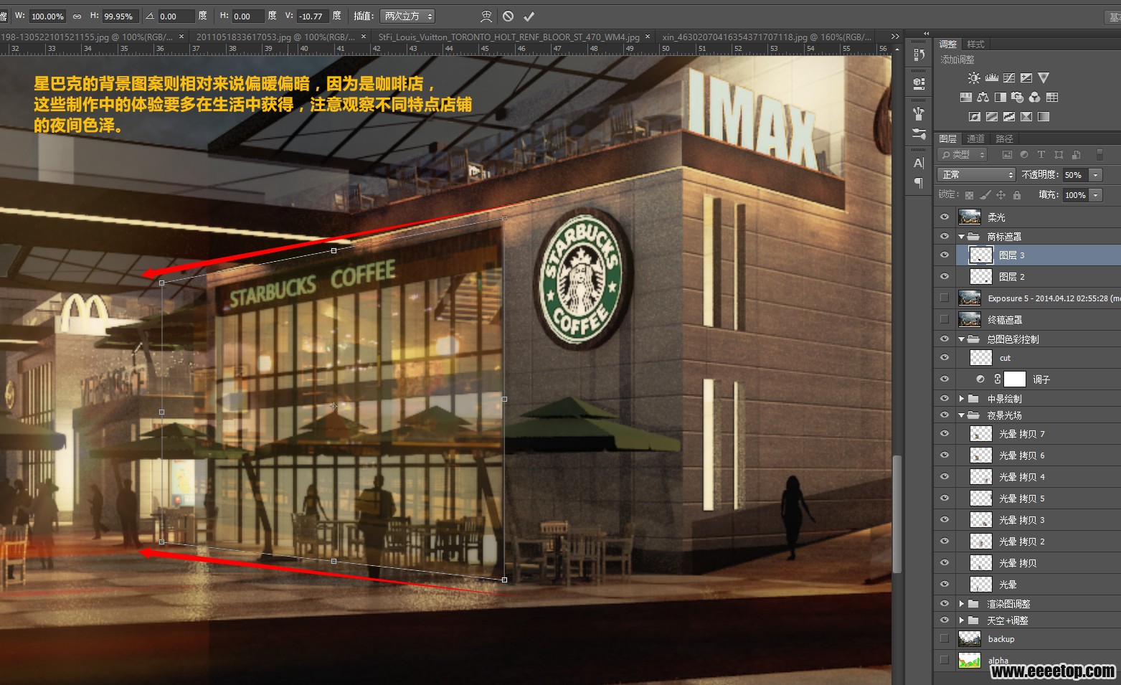Open the interpolation 两次立方 dropdown
Viewport: 1121px width, 685px height.
407,16
